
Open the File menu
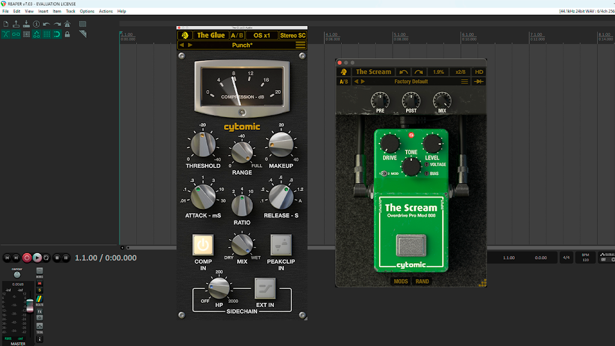(x=5, y=11)
